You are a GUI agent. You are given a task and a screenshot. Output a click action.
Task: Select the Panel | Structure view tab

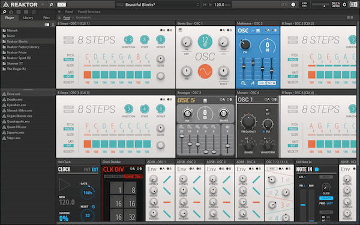[x=89, y=12]
